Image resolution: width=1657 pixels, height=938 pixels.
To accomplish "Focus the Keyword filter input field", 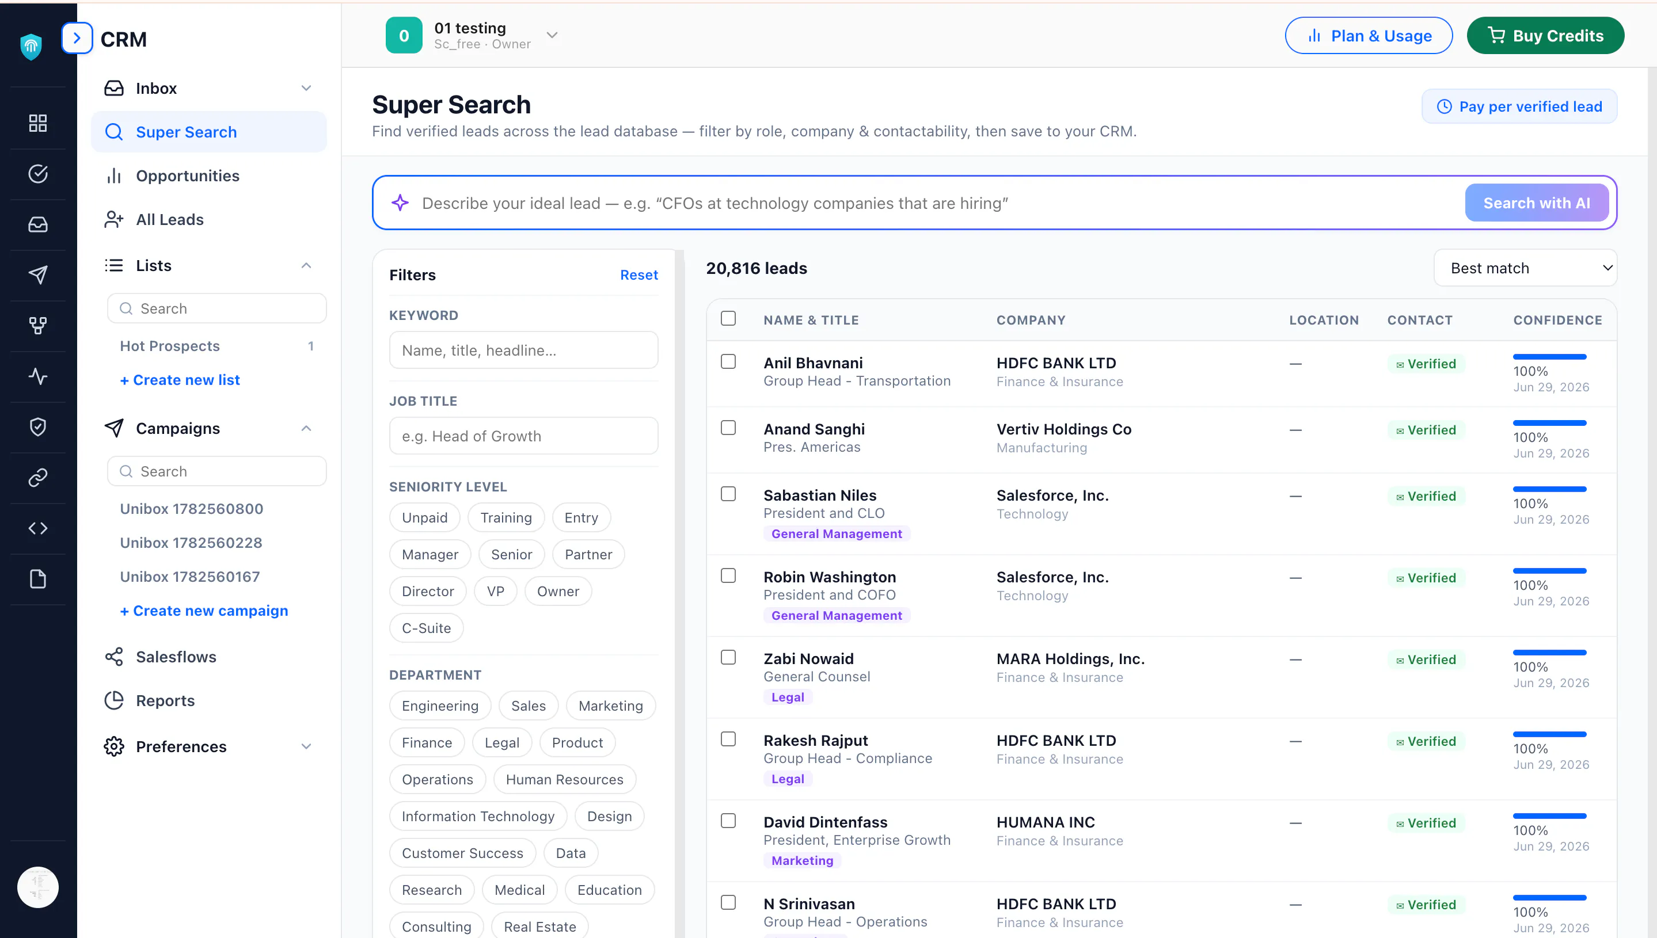I will pos(523,350).
